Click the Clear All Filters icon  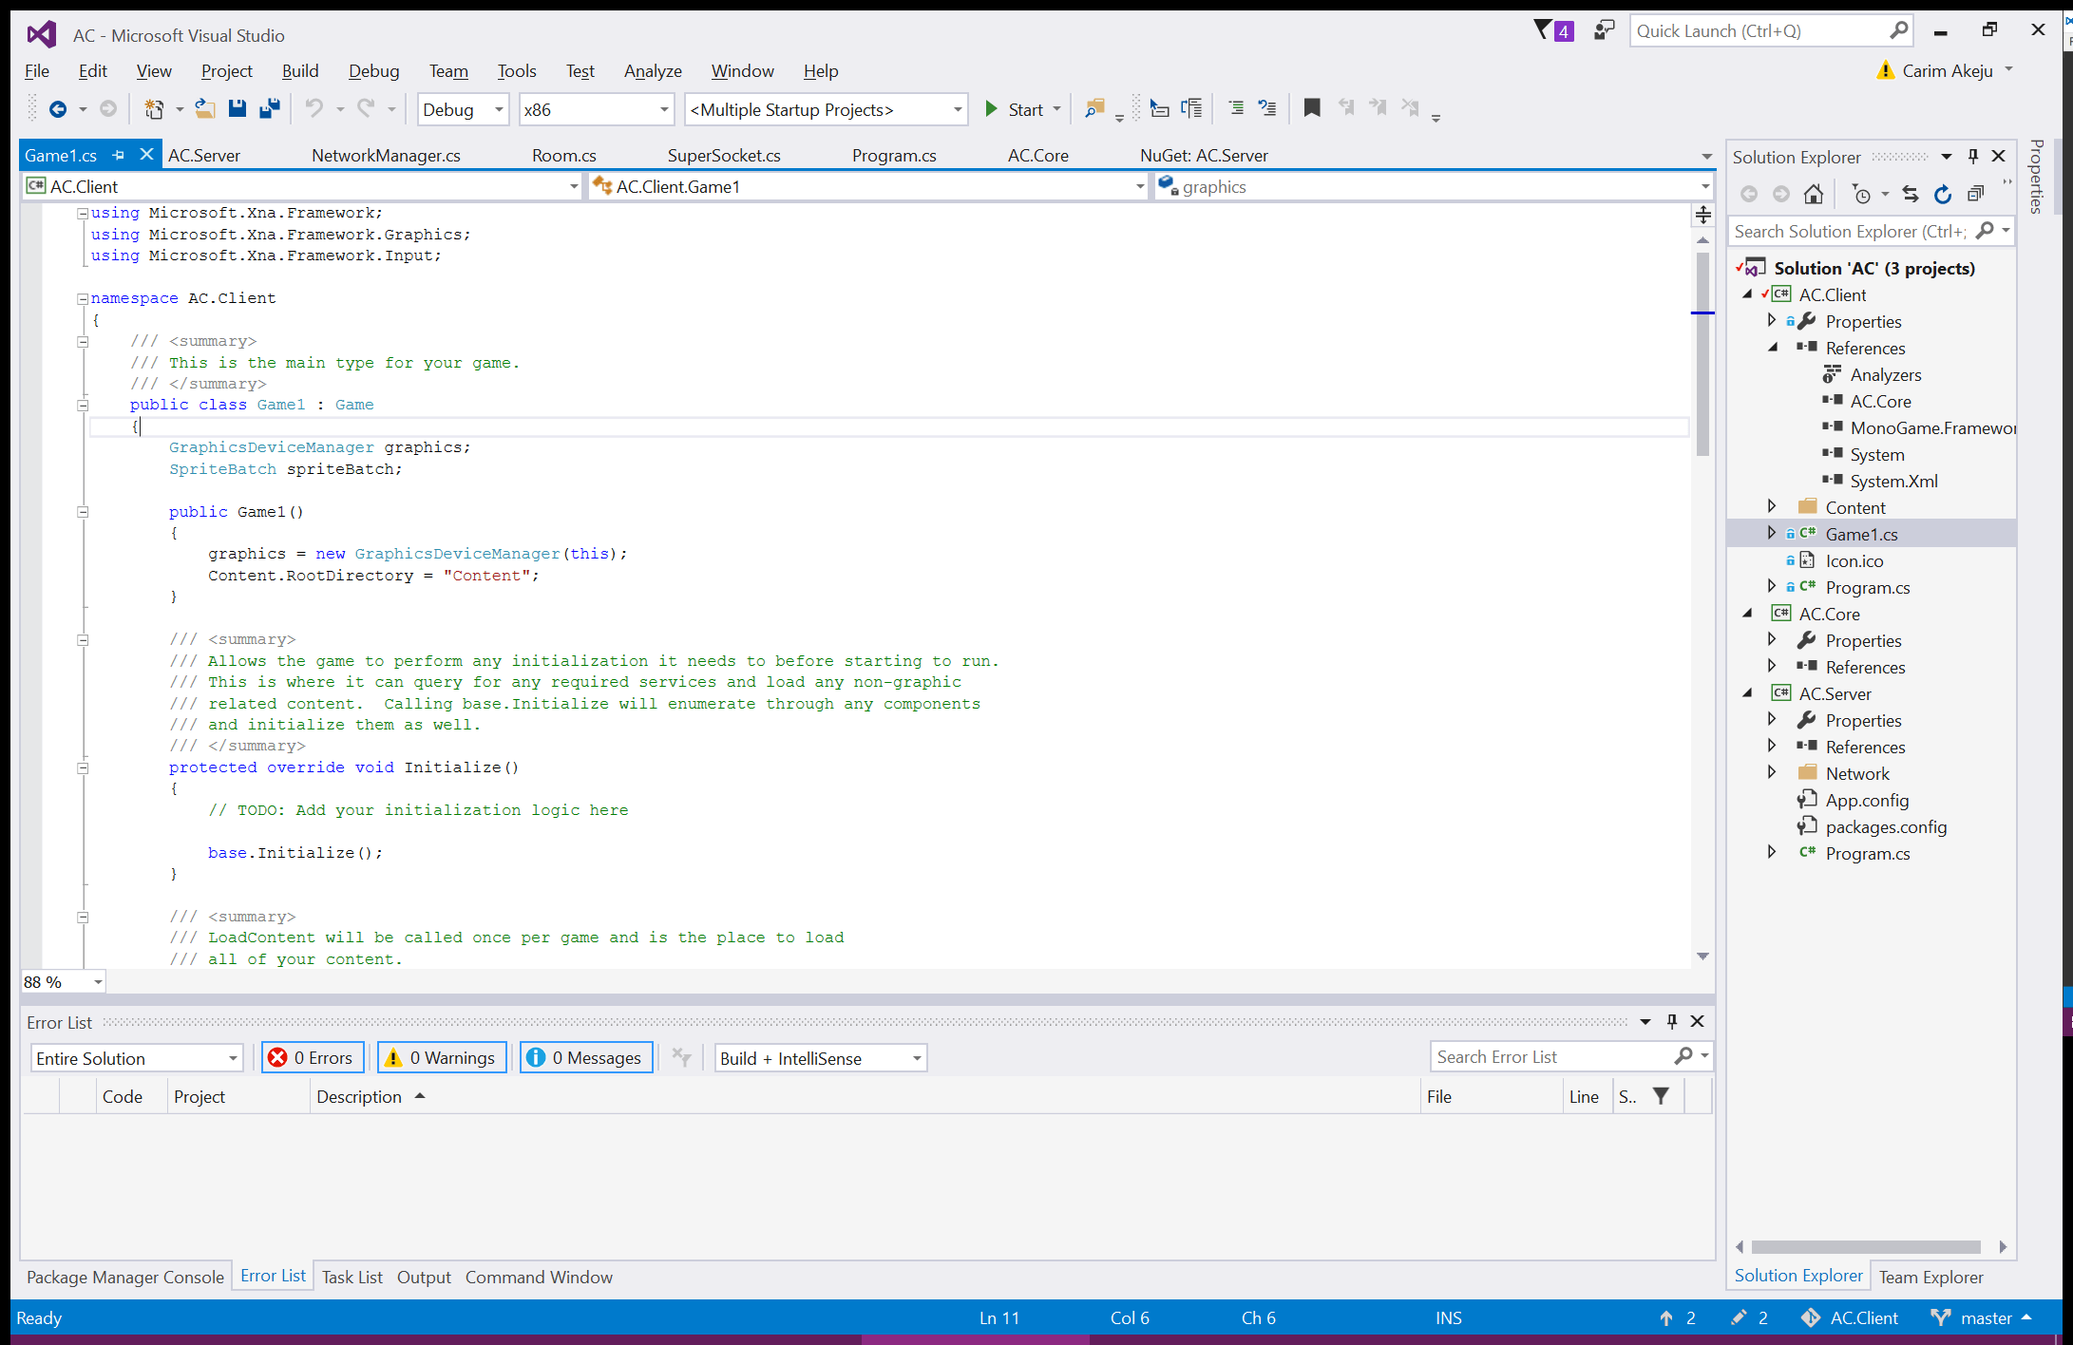tap(681, 1057)
